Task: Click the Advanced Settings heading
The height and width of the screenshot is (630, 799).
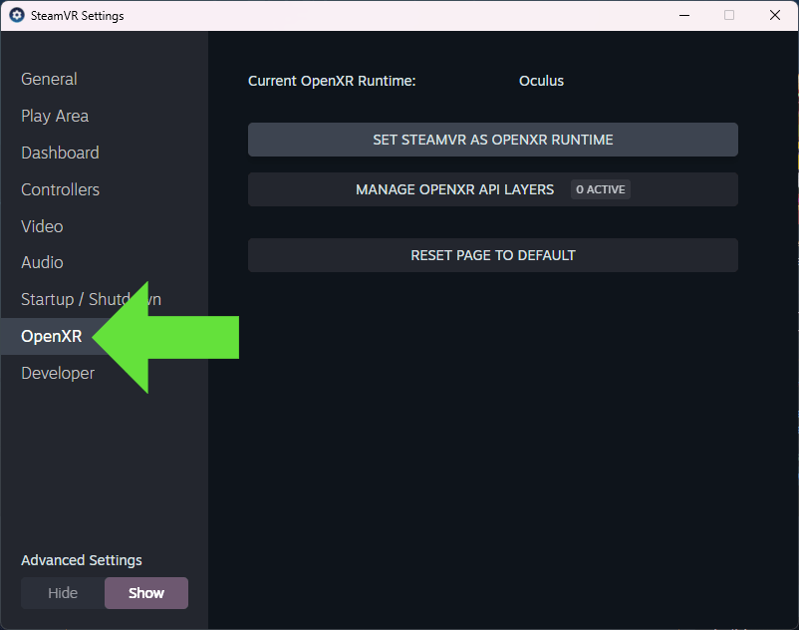Action: tap(82, 560)
